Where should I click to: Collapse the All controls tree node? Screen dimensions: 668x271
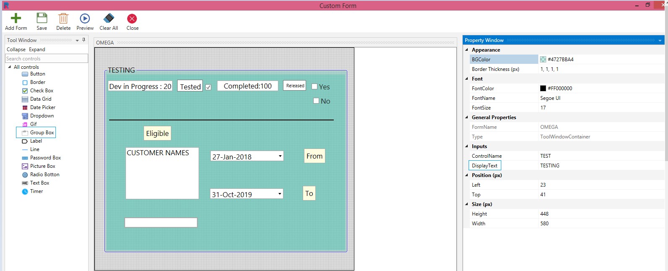point(10,67)
